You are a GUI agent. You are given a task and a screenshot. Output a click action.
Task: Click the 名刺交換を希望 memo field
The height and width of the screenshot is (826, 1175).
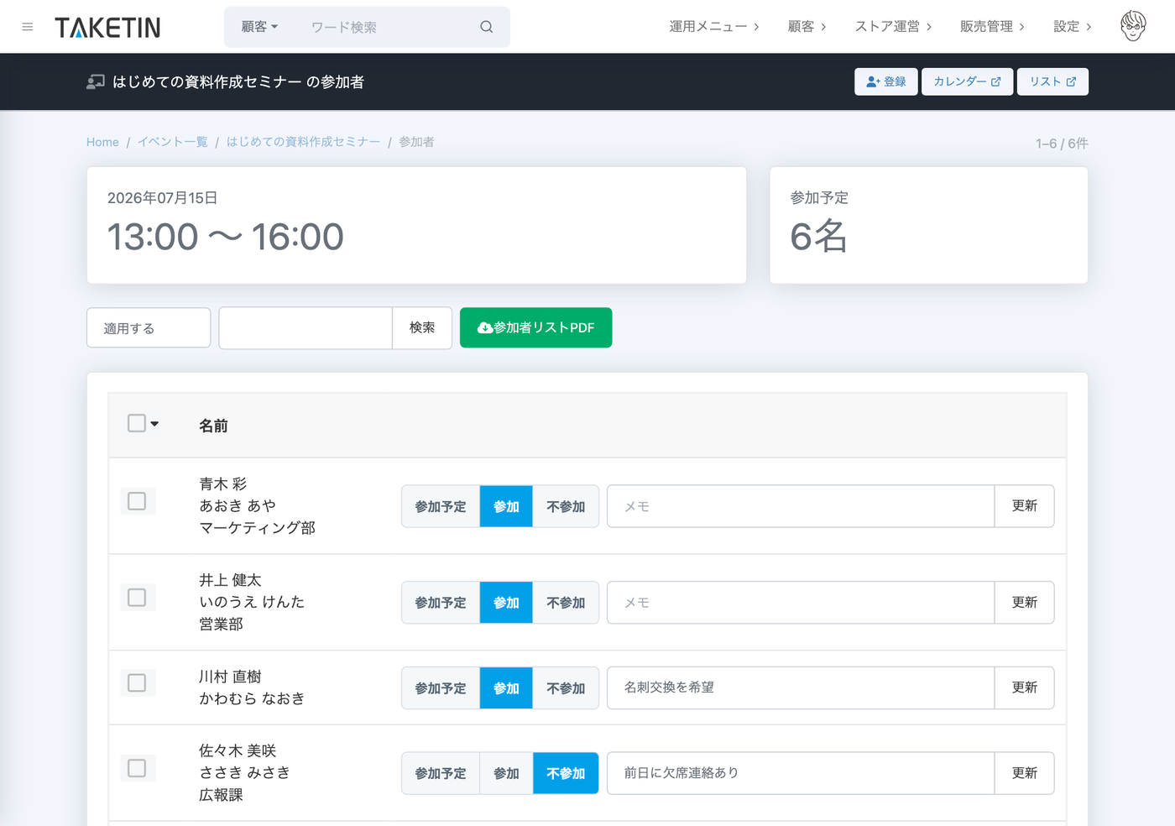click(x=801, y=687)
